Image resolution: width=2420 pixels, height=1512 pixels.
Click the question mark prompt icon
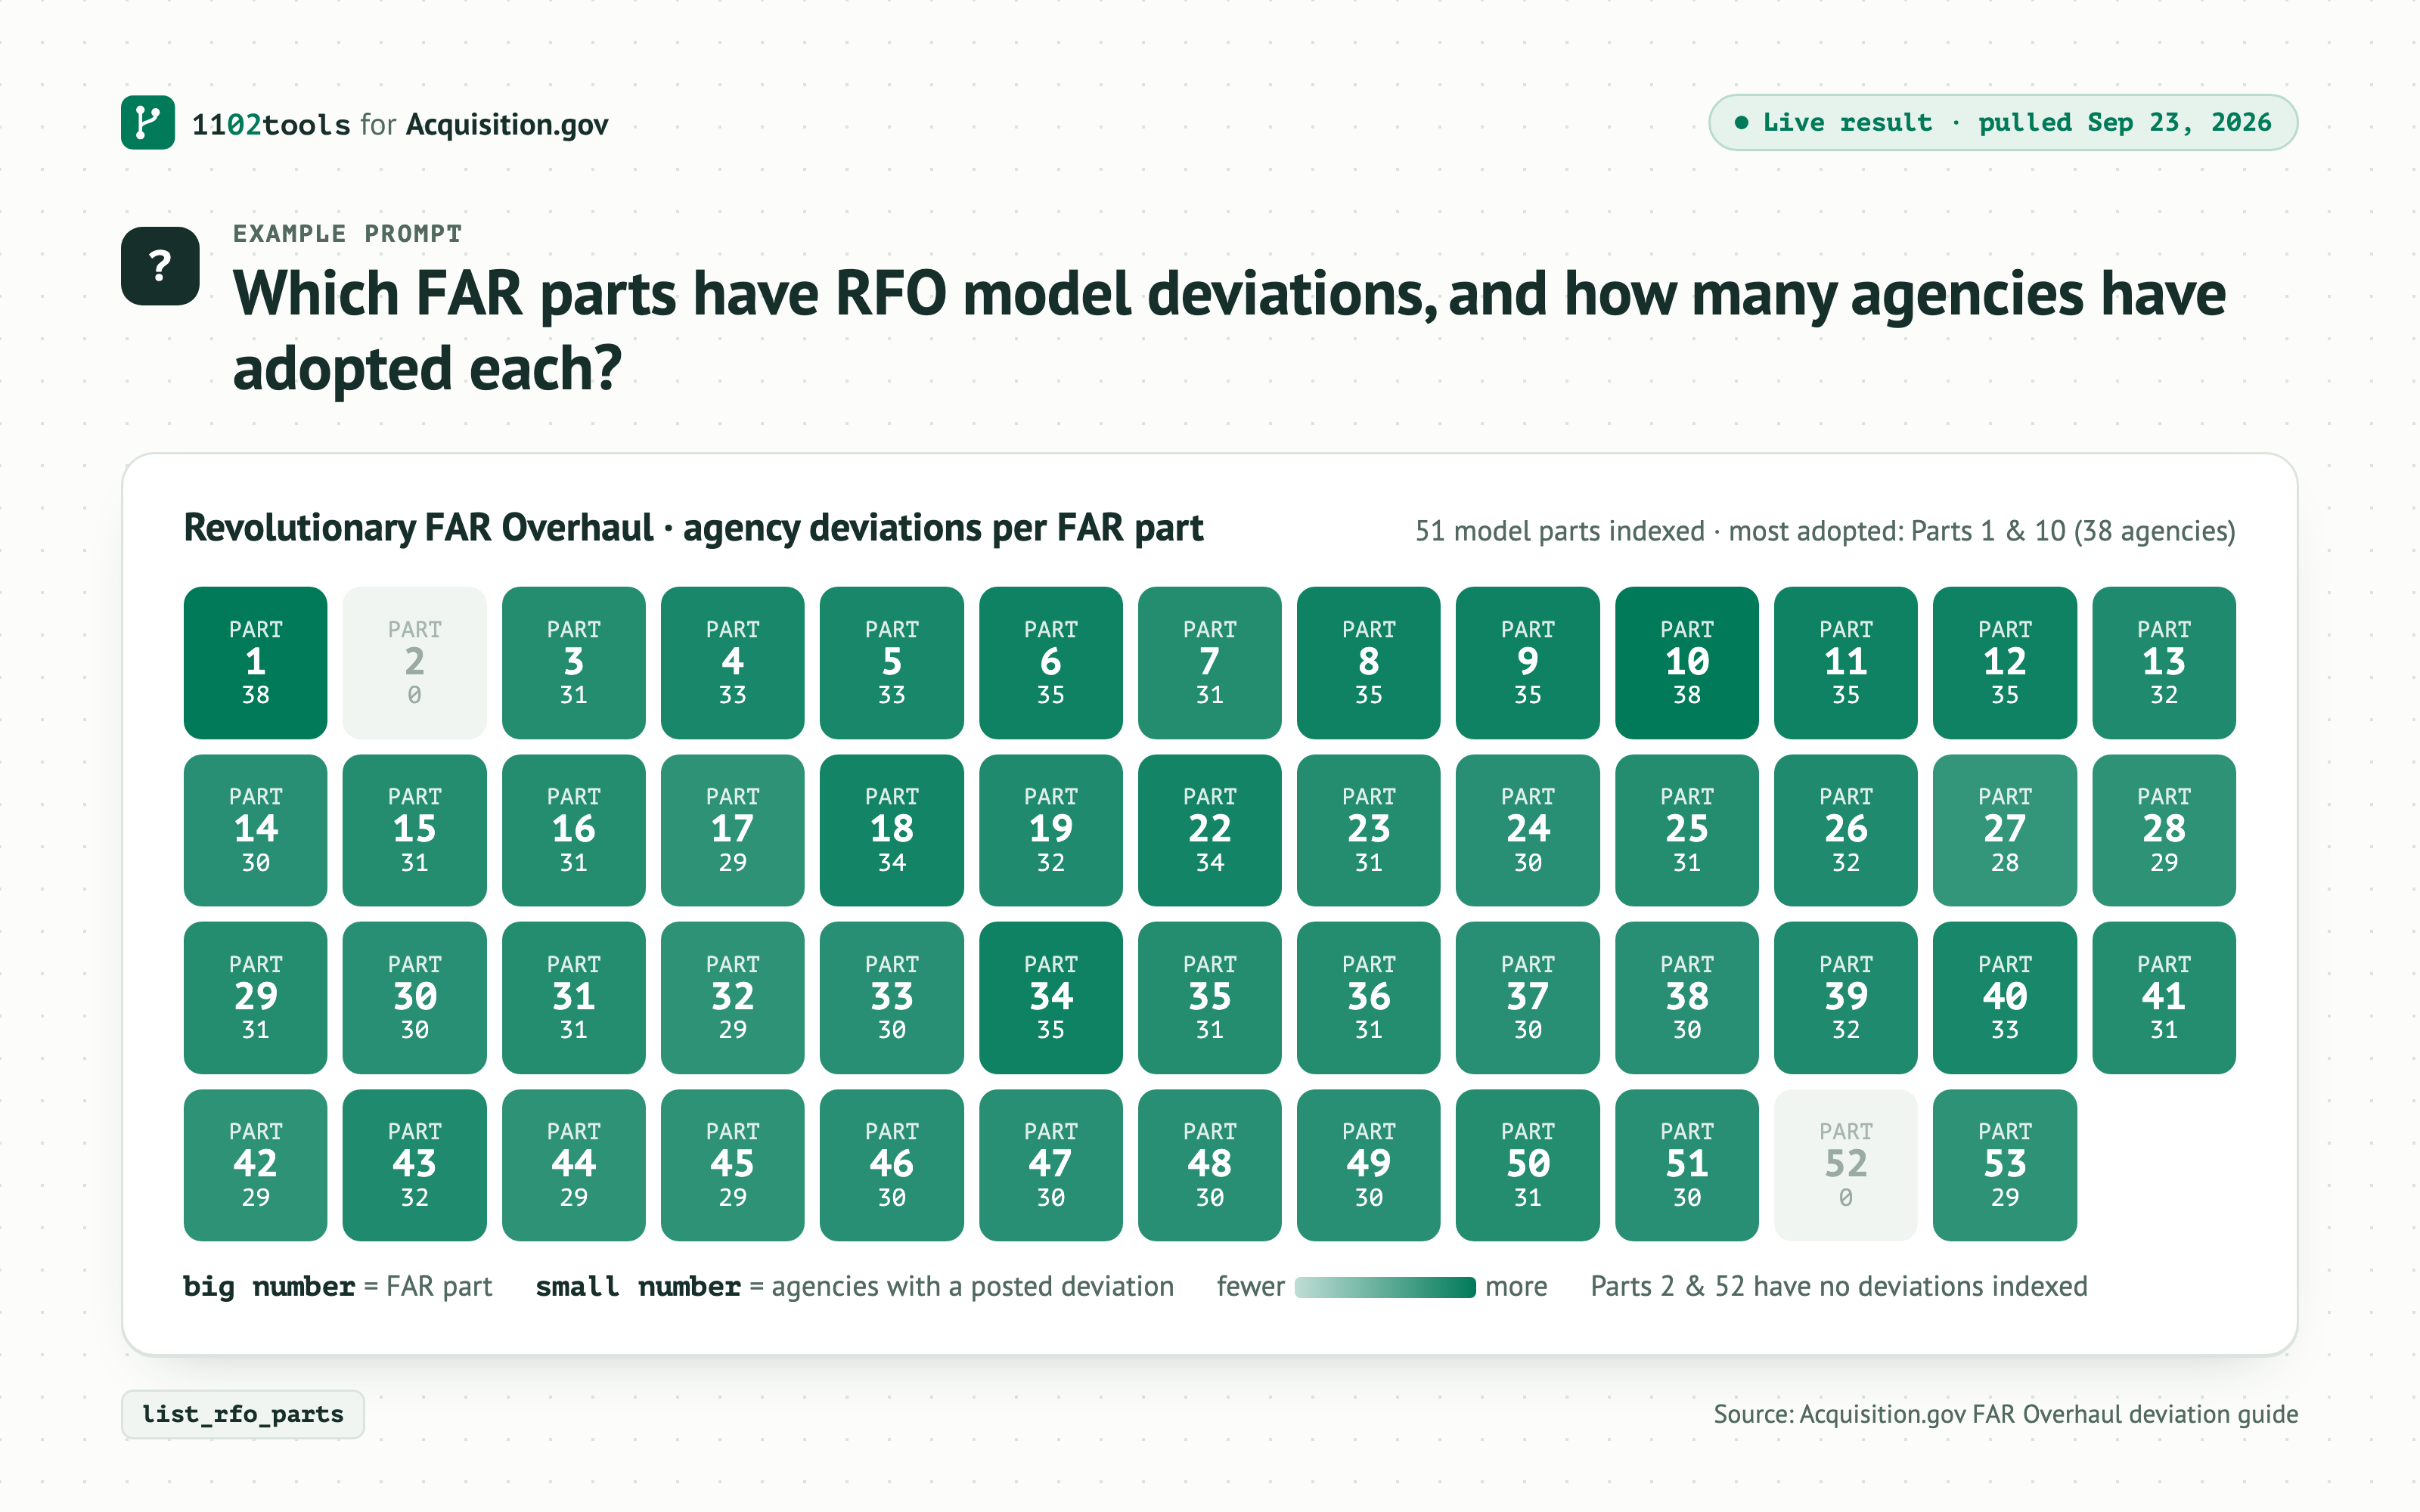tap(160, 266)
